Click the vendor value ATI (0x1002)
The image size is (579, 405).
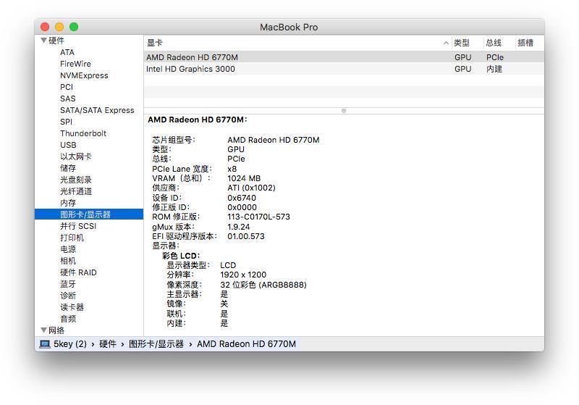(x=251, y=188)
